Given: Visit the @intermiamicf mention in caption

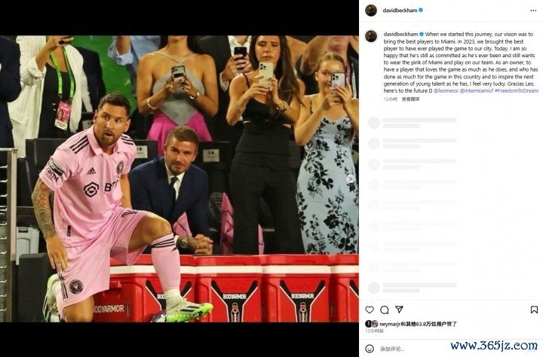Looking at the screenshot, I should click(477, 90).
